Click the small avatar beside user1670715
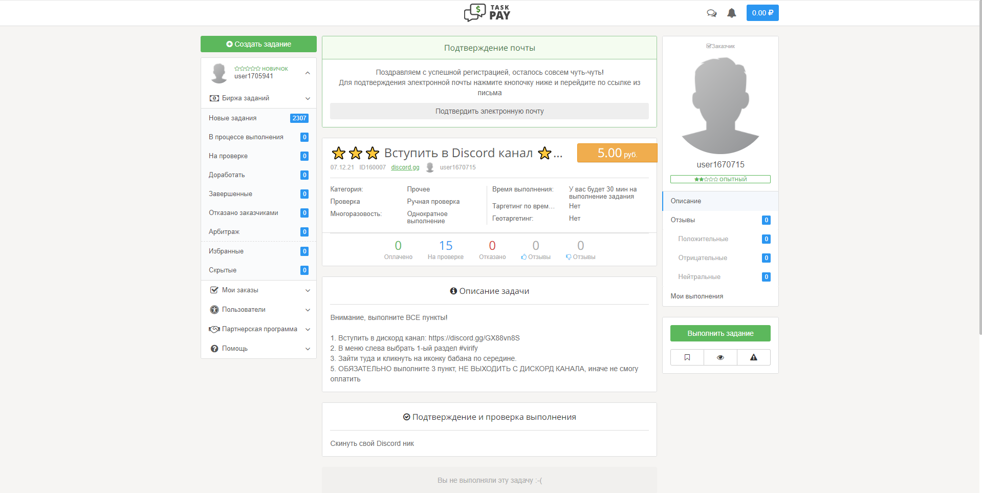 430,167
